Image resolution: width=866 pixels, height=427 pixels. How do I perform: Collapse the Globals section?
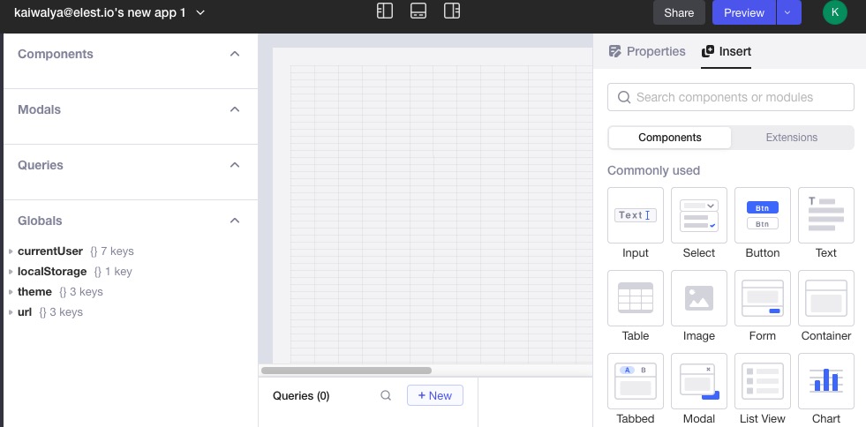click(235, 221)
